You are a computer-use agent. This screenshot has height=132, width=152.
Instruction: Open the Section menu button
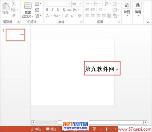click(x=38, y=16)
